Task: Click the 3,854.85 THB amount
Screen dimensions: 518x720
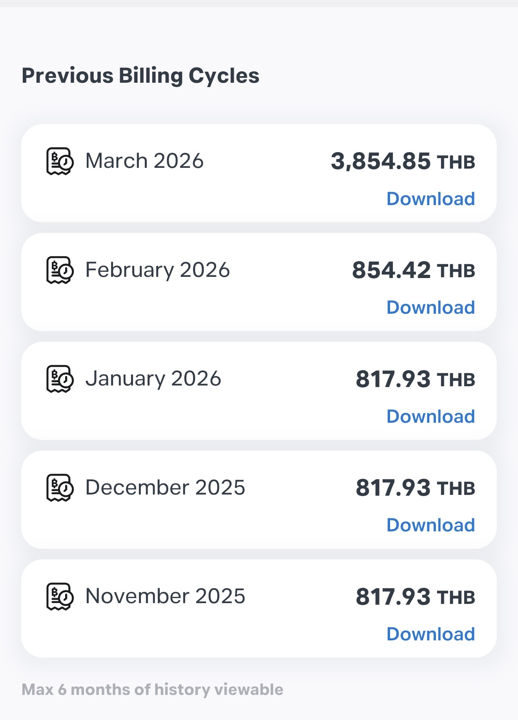Action: pos(403,162)
